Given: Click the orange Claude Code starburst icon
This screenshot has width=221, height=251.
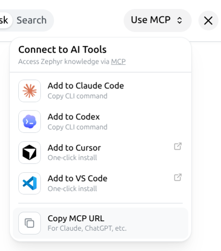Looking at the screenshot, I should (x=30, y=91).
